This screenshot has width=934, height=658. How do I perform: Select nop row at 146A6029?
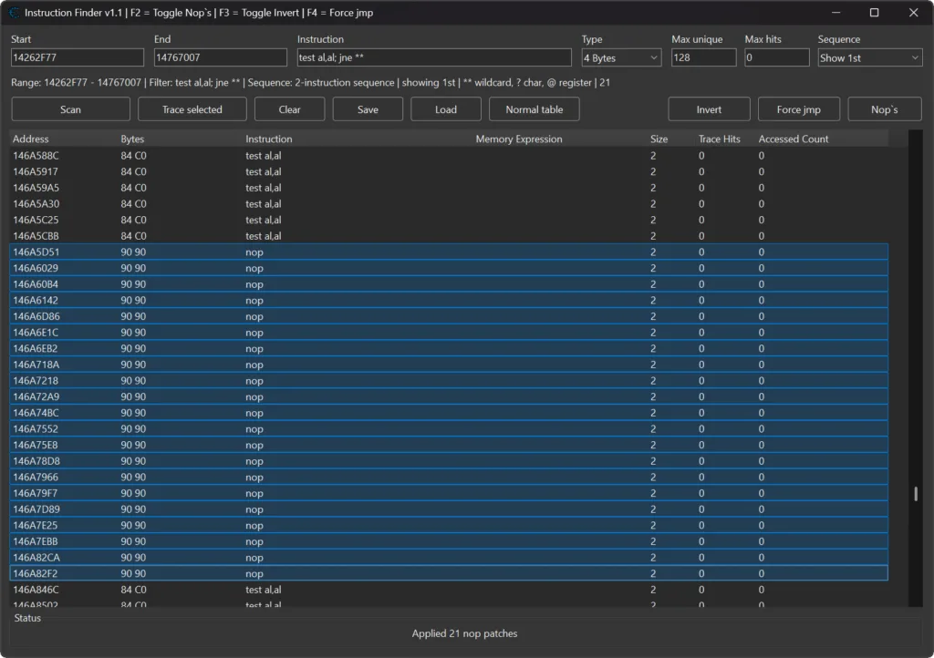tap(449, 268)
